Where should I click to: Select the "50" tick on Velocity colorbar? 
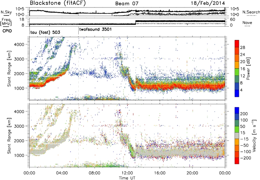[242, 126]
